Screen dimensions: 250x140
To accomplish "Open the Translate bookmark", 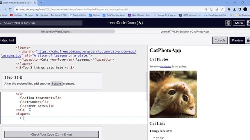I will [x=42, y=15].
